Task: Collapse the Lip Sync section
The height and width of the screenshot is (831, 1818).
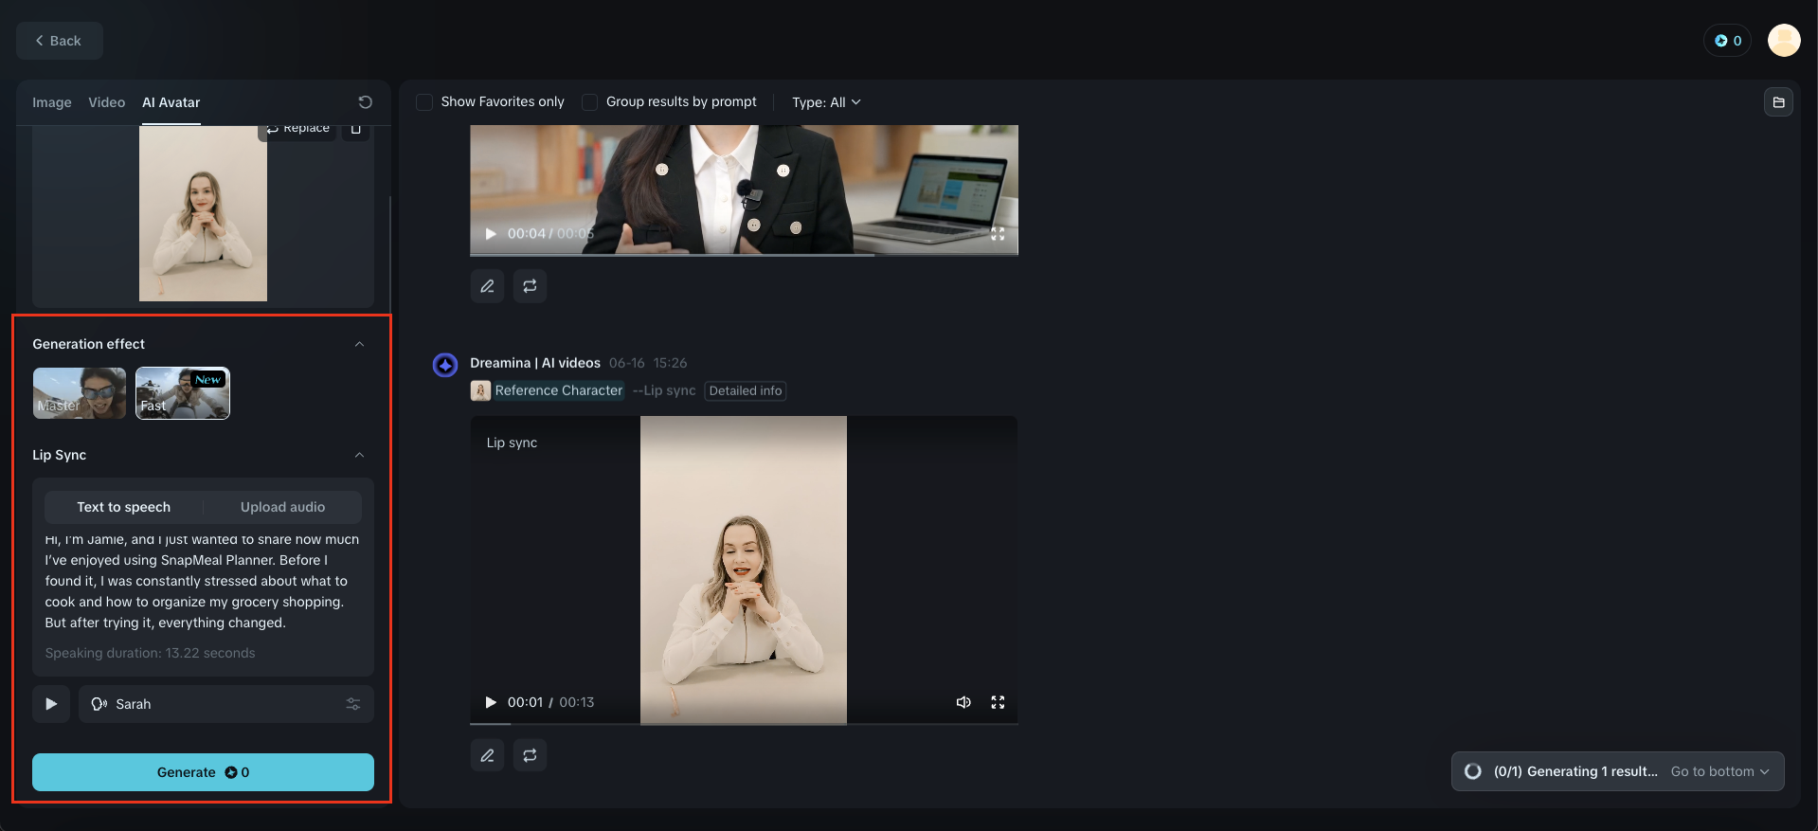Action: (359, 455)
